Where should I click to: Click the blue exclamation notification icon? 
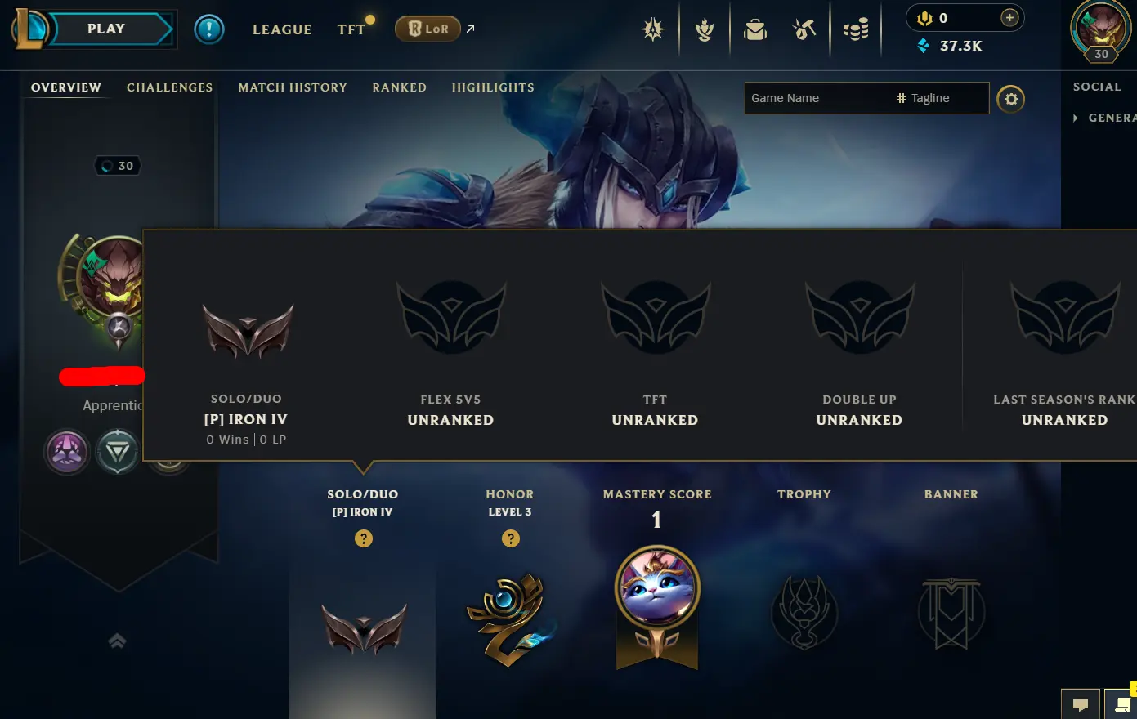tap(209, 30)
